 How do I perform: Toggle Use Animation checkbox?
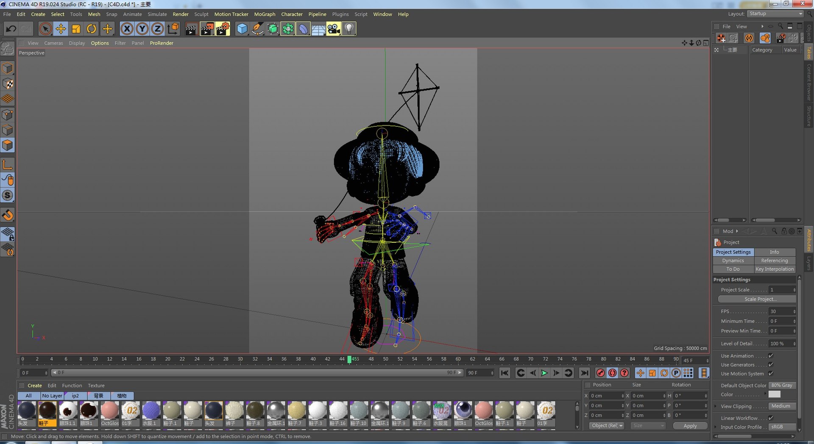(x=771, y=356)
